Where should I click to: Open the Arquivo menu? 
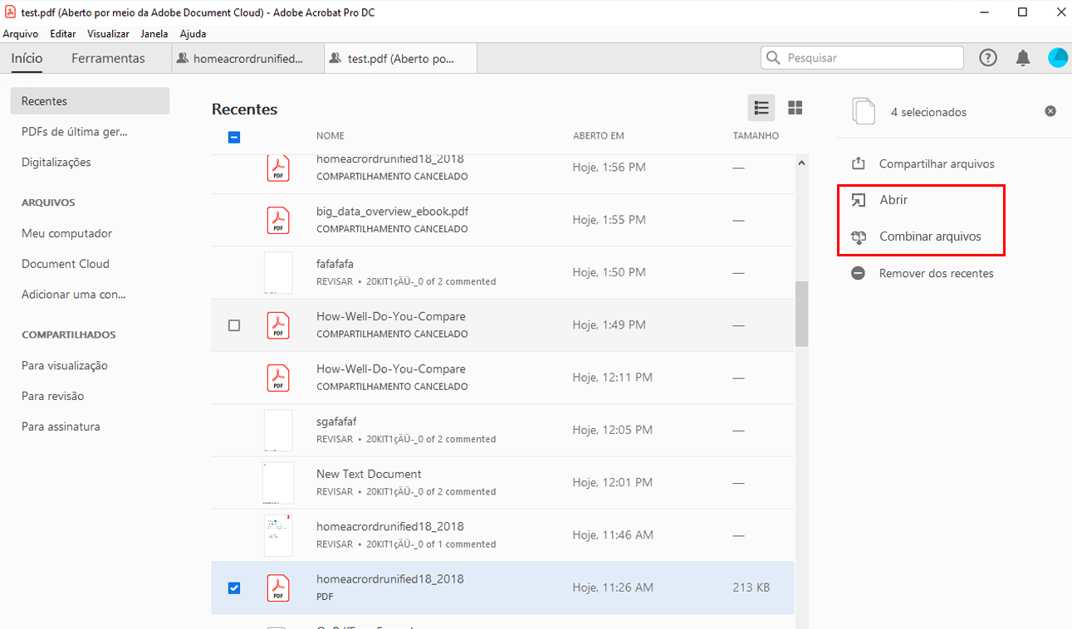point(20,34)
